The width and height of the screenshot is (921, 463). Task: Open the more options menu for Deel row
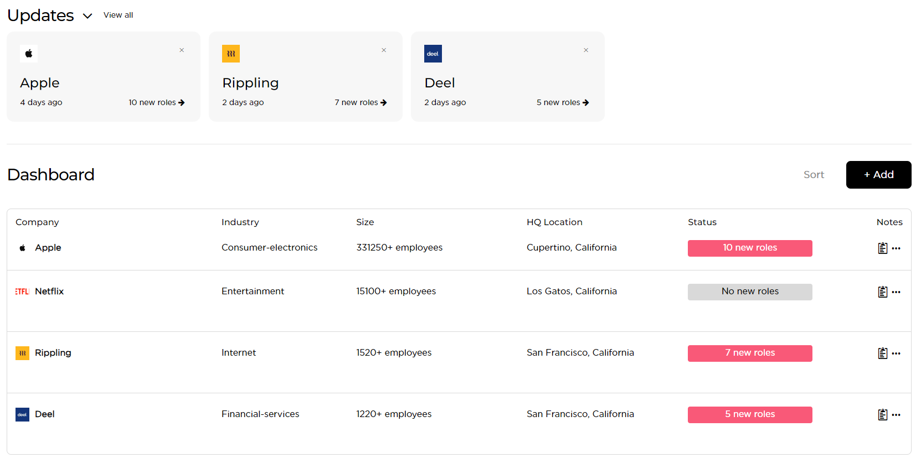point(896,415)
